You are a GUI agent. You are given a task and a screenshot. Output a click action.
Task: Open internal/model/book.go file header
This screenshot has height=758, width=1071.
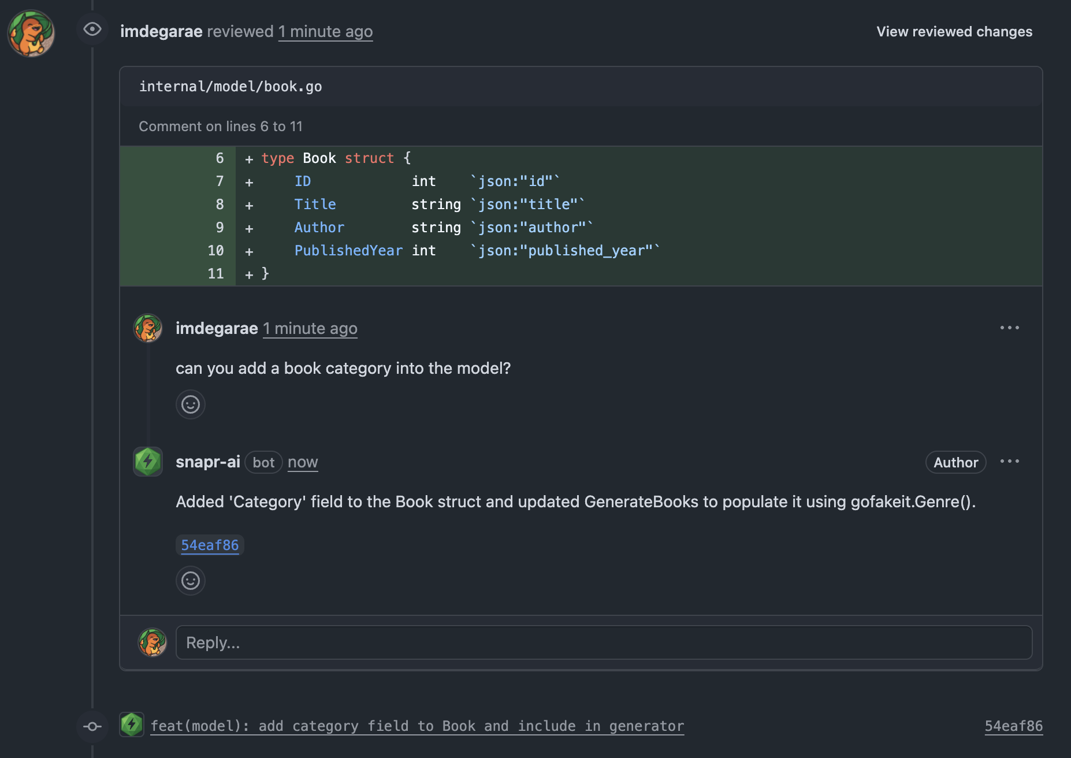click(x=230, y=87)
